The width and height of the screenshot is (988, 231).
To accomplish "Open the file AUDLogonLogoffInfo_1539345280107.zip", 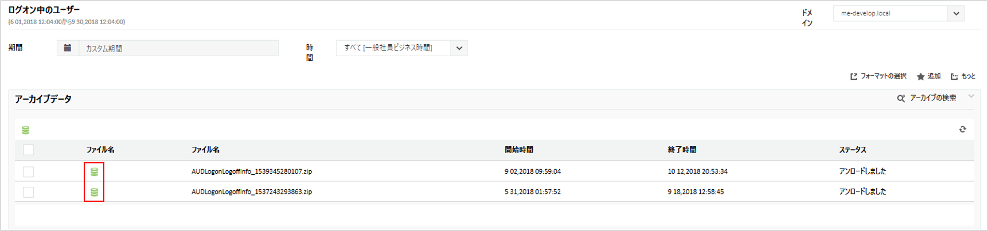I will pos(252,171).
